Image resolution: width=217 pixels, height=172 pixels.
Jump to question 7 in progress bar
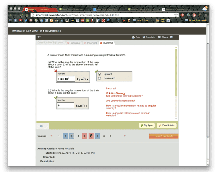pos(97,136)
